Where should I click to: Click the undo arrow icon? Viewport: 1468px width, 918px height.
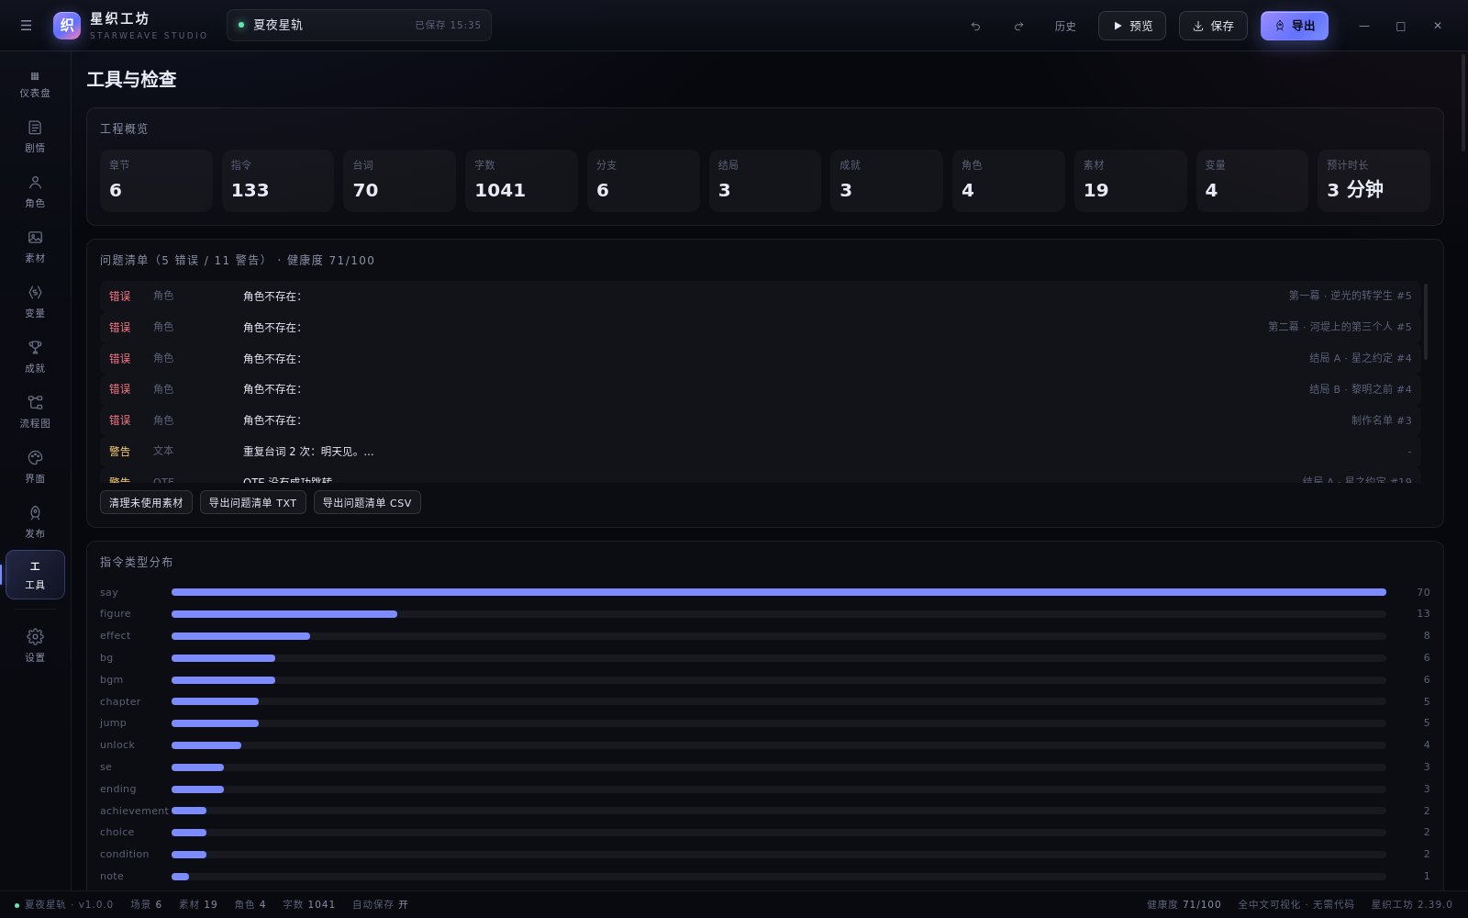[x=975, y=26]
